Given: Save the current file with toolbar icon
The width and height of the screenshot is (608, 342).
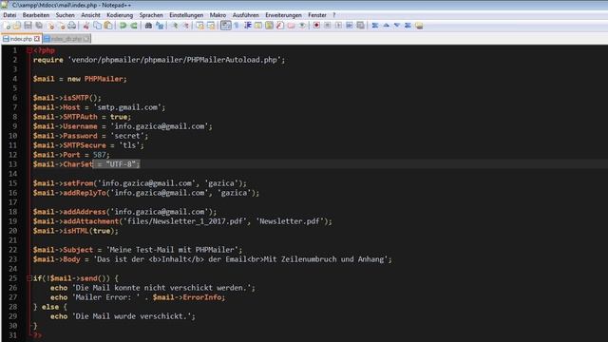Looking at the screenshot, I should 28,26.
